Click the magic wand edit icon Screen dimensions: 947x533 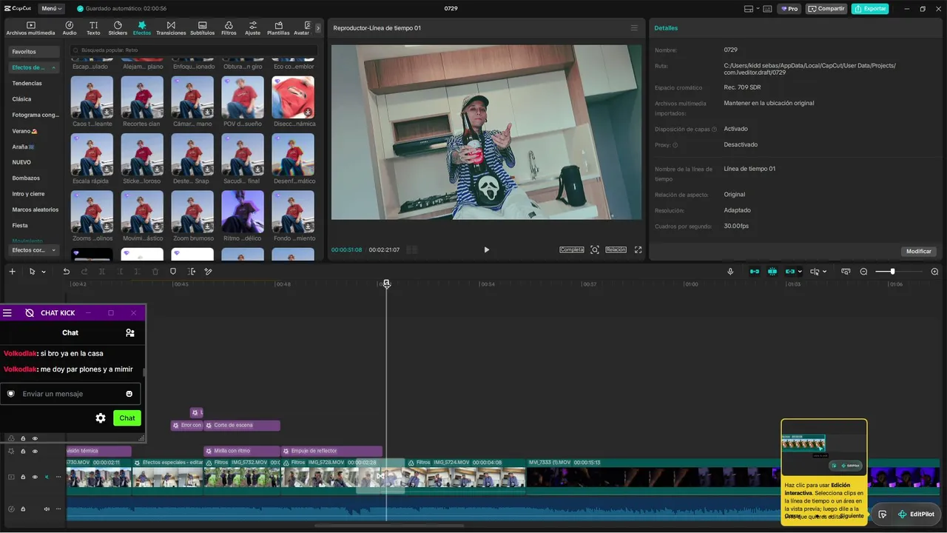tap(209, 272)
